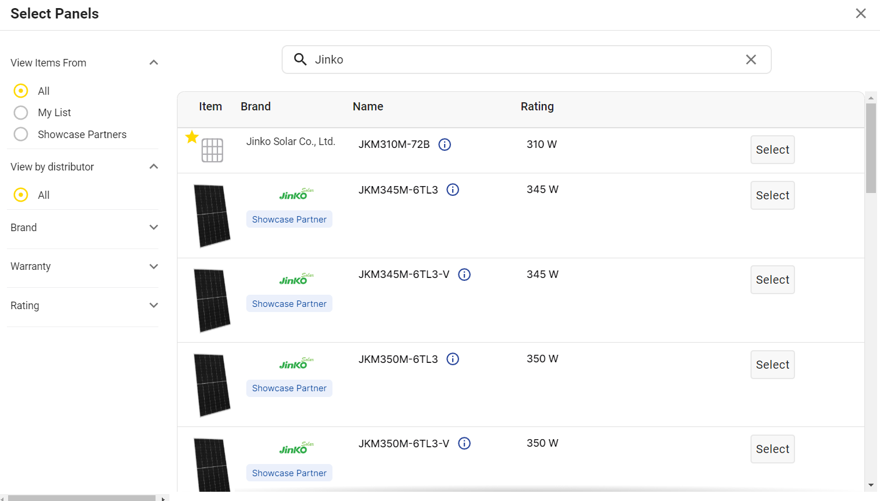
Task: Click the grid panel icon for JKM310M-72B
Action: pos(212,150)
